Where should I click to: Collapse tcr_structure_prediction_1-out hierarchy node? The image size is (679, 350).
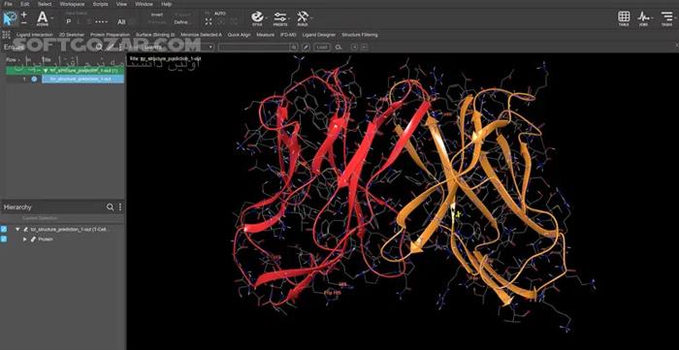click(17, 230)
